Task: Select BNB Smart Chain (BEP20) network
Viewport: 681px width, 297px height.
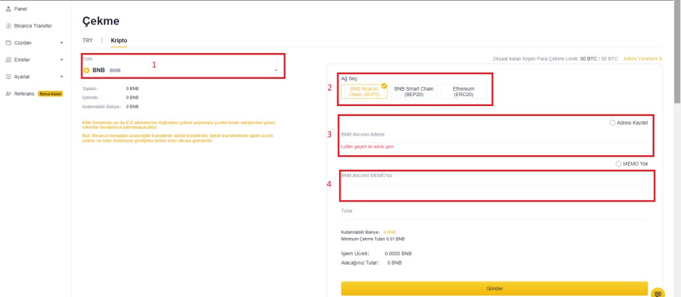Action: pyautogui.click(x=414, y=91)
